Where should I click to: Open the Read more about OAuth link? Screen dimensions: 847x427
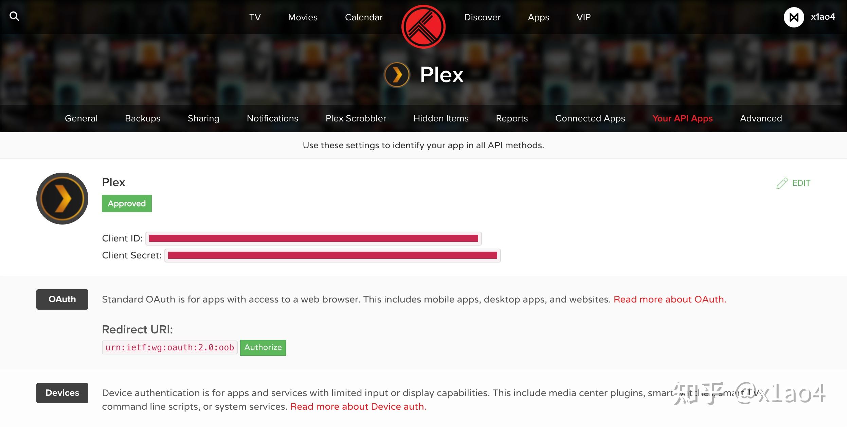click(670, 299)
